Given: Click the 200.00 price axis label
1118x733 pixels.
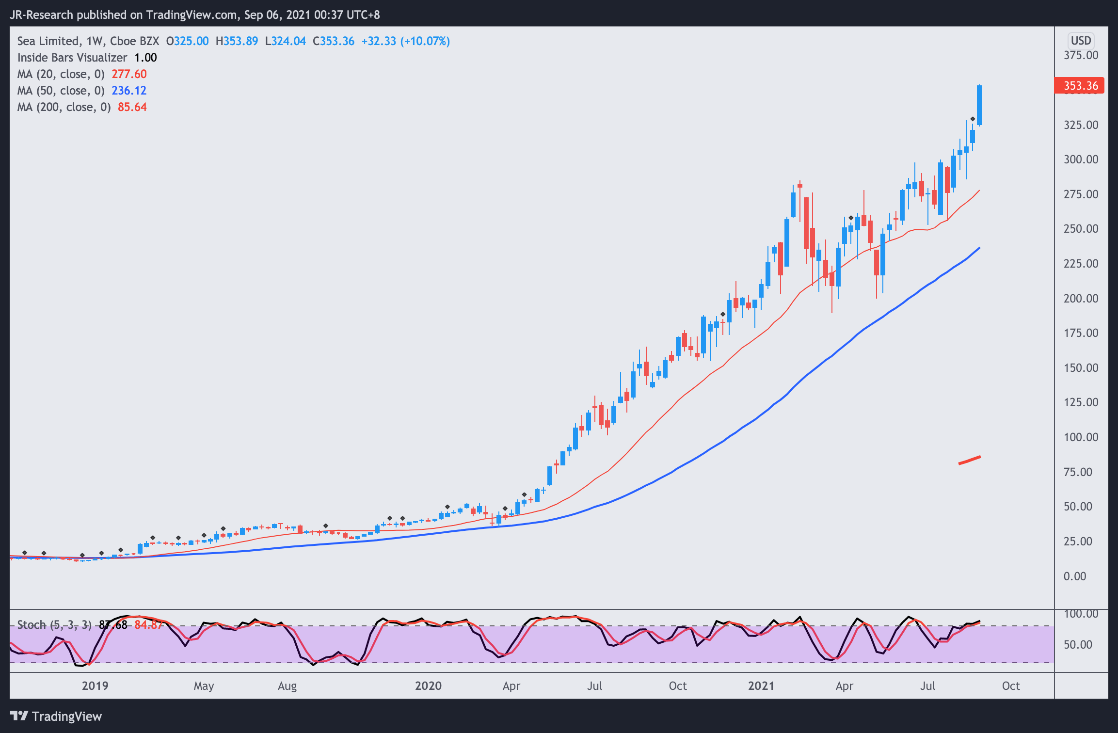Looking at the screenshot, I should (x=1081, y=299).
